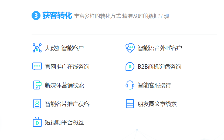Click 智能名片推广获客 label
This screenshot has height=140, width=224.
pos(67,104)
